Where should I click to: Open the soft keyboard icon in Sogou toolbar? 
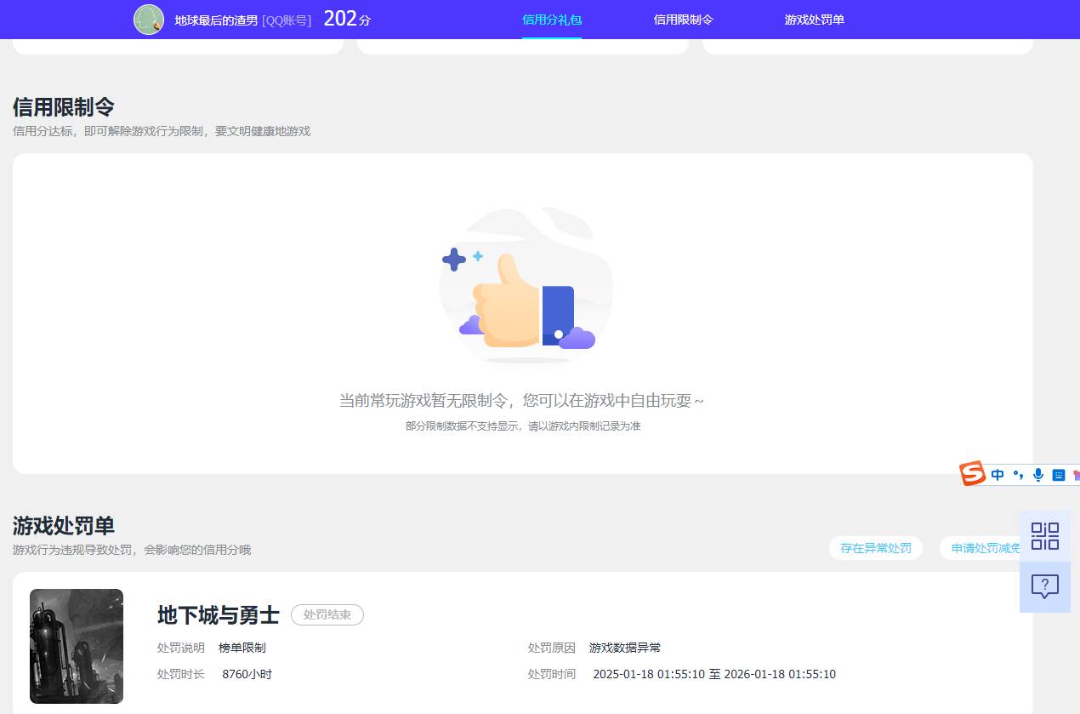coord(1058,475)
